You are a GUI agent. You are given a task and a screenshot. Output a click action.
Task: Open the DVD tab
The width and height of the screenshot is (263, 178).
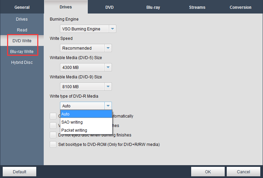pos(109,7)
